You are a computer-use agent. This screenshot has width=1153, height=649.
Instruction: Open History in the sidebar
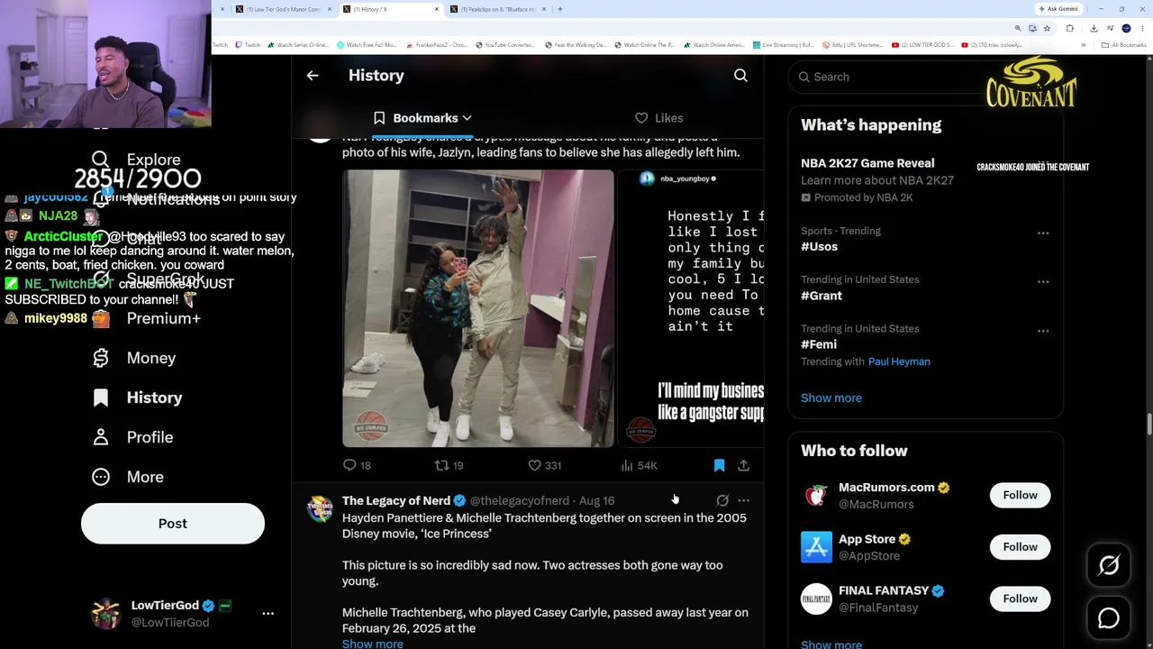tap(137, 398)
